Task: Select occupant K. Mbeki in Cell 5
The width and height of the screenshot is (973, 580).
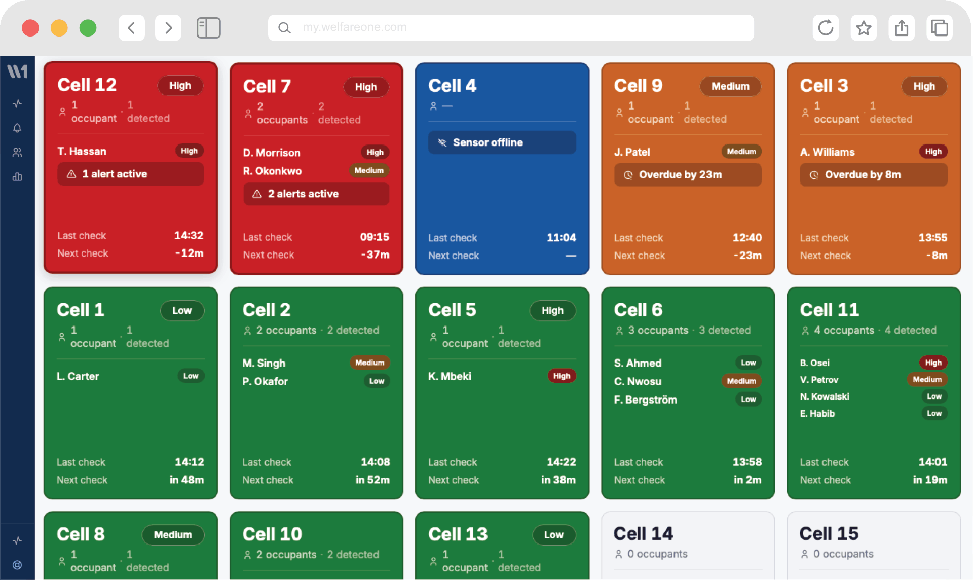Action: pos(450,377)
